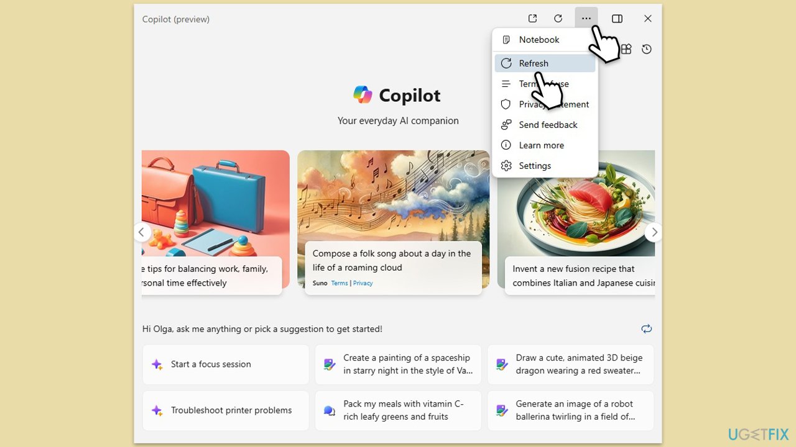Image resolution: width=796 pixels, height=447 pixels.
Task: Refresh suggestions with the blue arrows icon
Action: pos(647,329)
